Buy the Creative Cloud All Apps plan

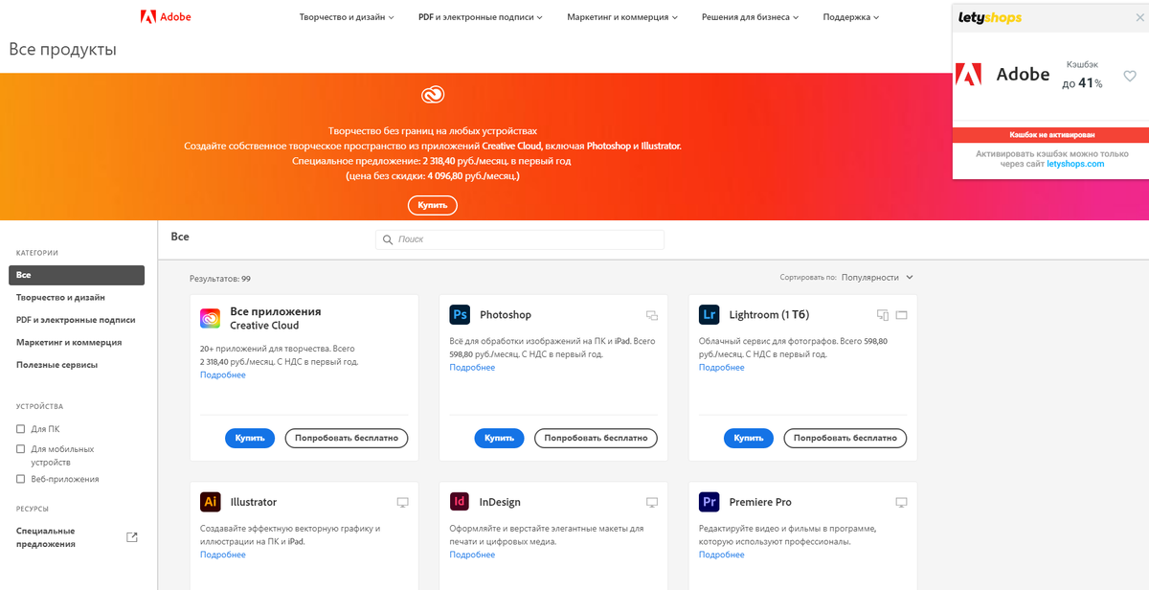coord(250,438)
